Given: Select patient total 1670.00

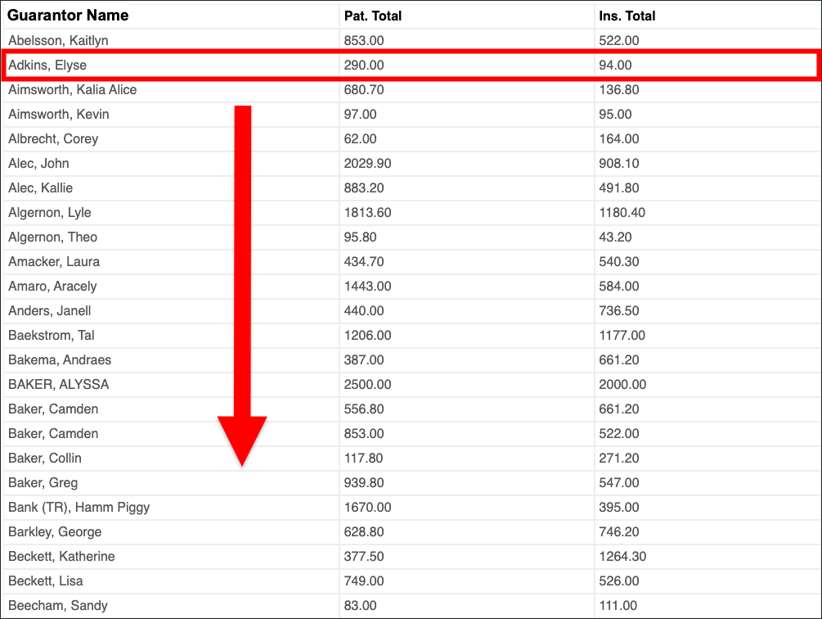Looking at the screenshot, I should pyautogui.click(x=367, y=508).
